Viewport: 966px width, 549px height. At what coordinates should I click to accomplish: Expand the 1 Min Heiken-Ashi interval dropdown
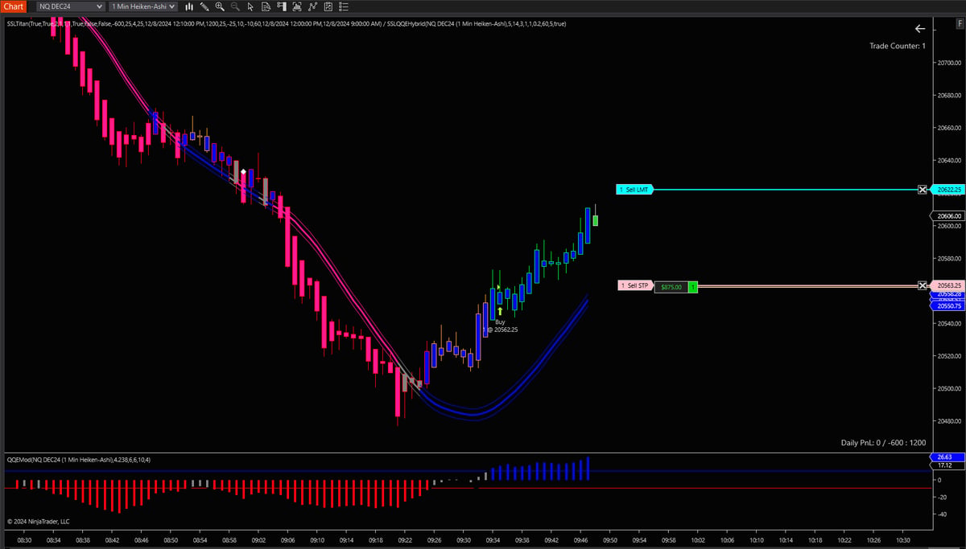tap(142, 6)
